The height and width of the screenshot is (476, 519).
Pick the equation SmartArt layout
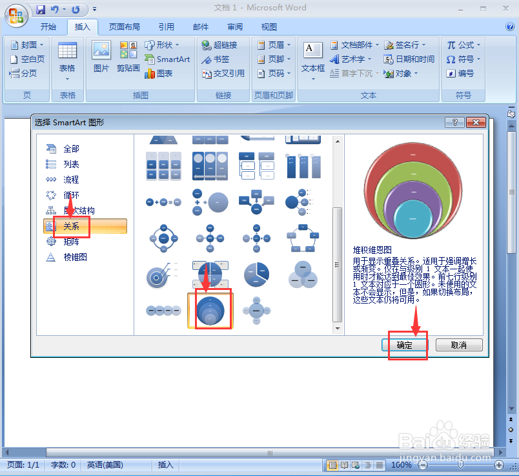(163, 202)
